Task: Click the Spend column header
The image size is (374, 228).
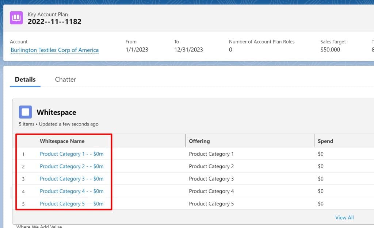Action: (x=325, y=141)
